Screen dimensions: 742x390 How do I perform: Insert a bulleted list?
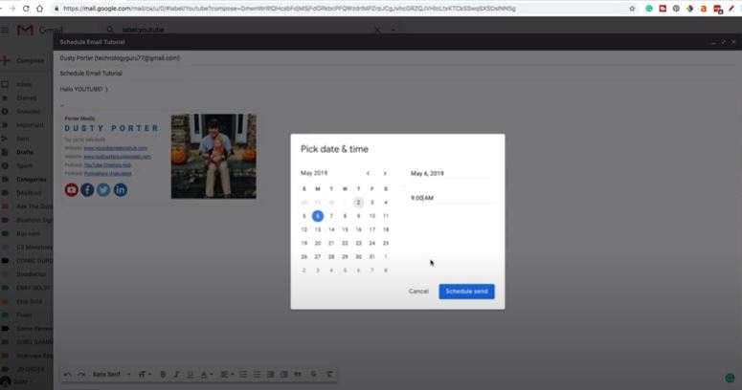pyautogui.click(x=257, y=375)
